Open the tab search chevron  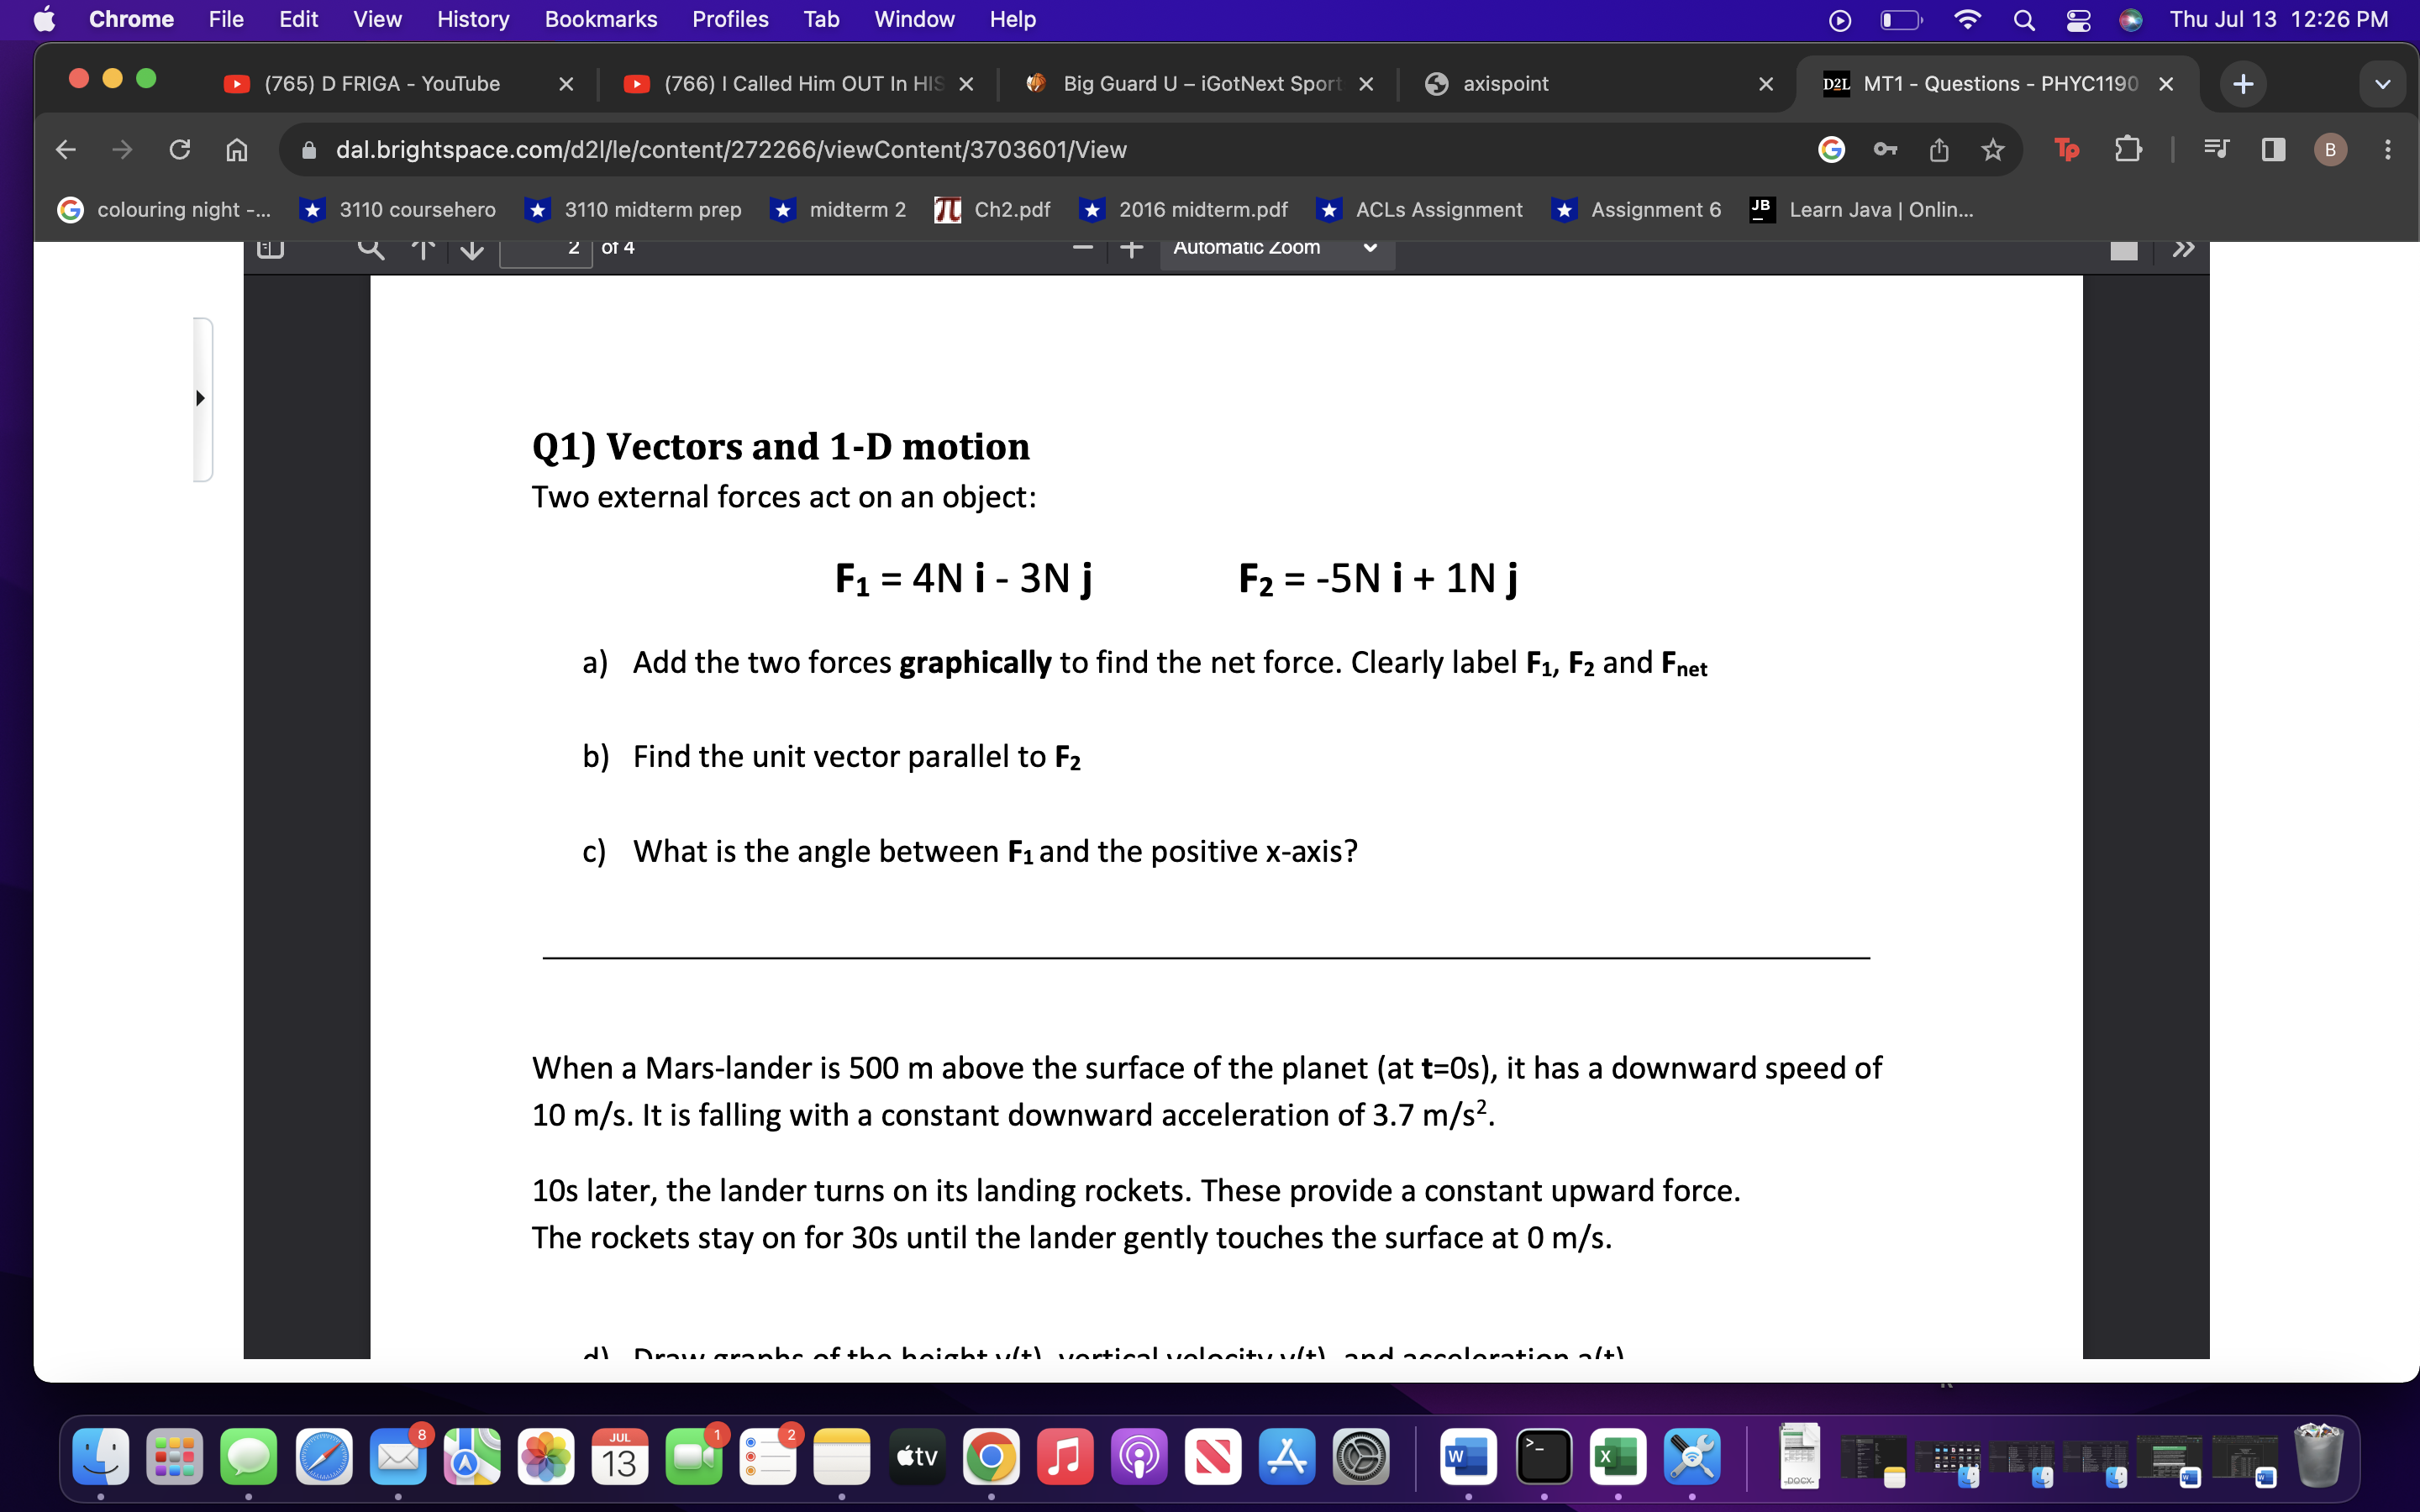click(x=2382, y=83)
